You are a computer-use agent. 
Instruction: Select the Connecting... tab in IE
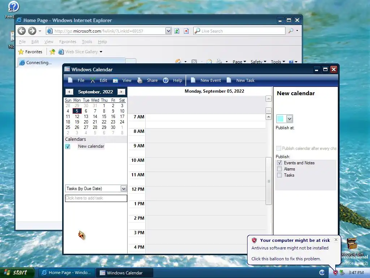72,62
